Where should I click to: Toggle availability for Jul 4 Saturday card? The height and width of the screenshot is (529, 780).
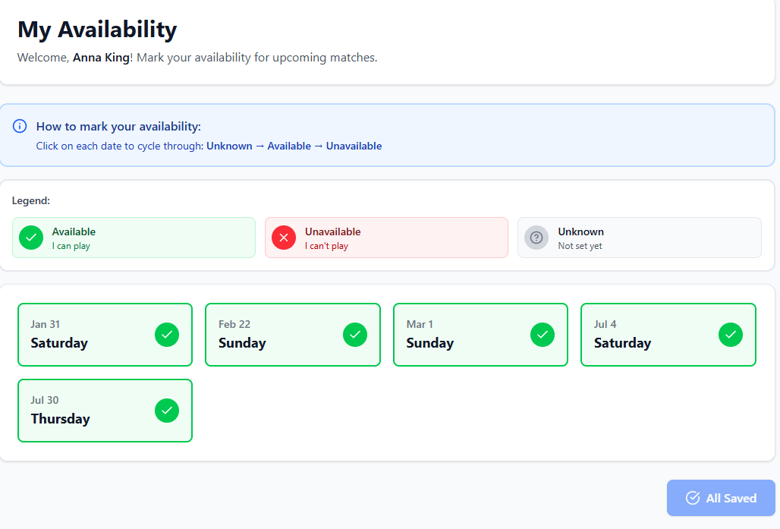pos(668,335)
